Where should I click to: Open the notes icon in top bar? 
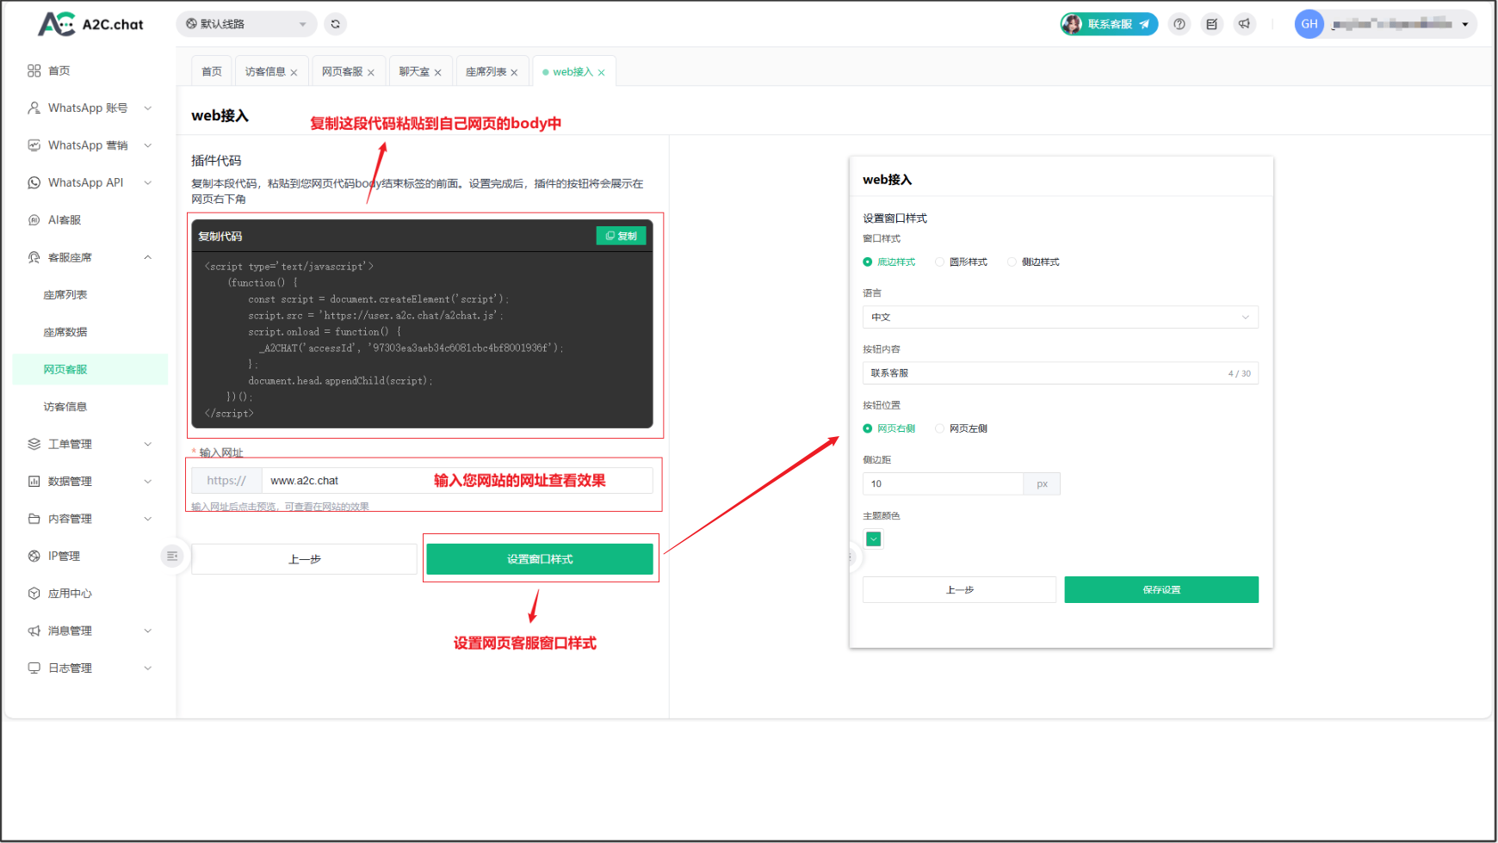[1211, 24]
